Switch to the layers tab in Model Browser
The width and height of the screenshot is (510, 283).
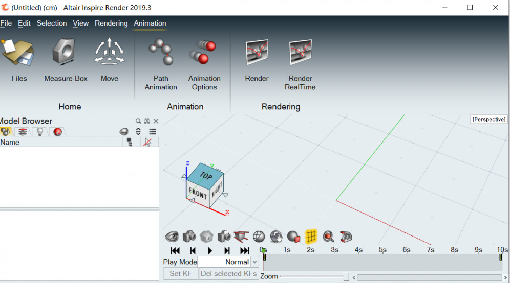[23, 132]
